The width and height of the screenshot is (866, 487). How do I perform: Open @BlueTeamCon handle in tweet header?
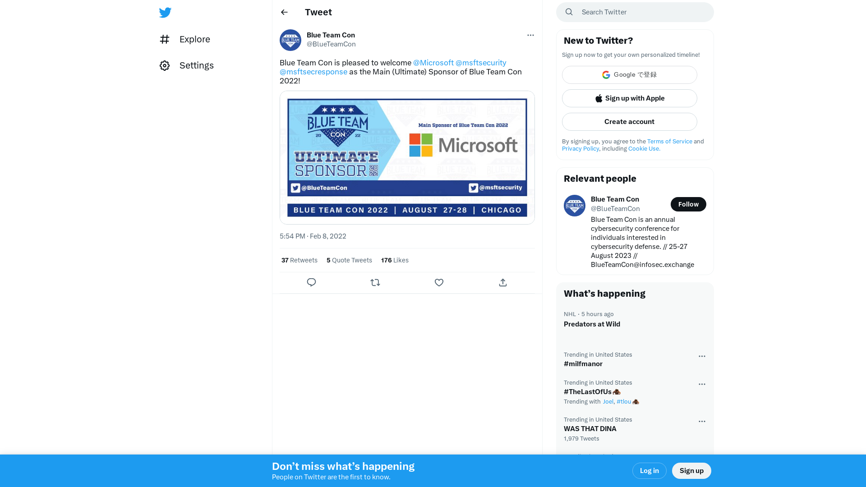pos(331,44)
